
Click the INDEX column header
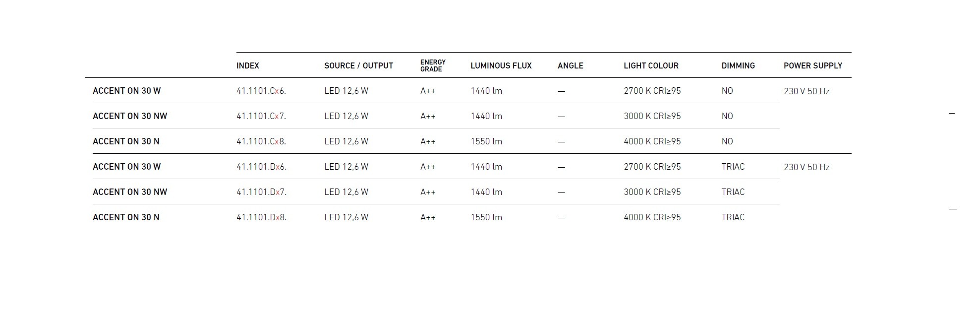tap(248, 65)
